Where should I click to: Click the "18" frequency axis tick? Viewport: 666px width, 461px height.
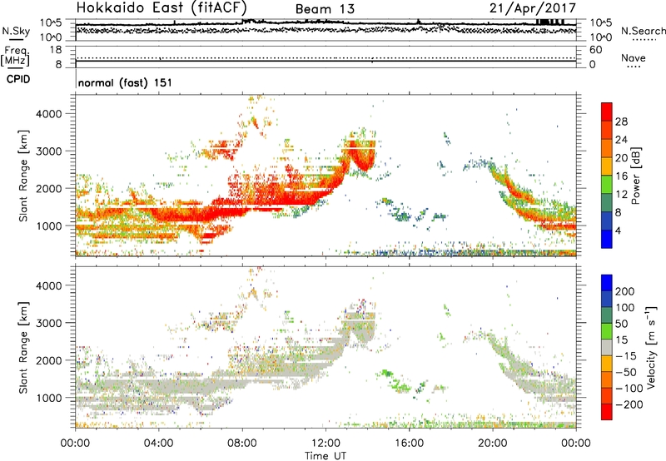(x=56, y=50)
